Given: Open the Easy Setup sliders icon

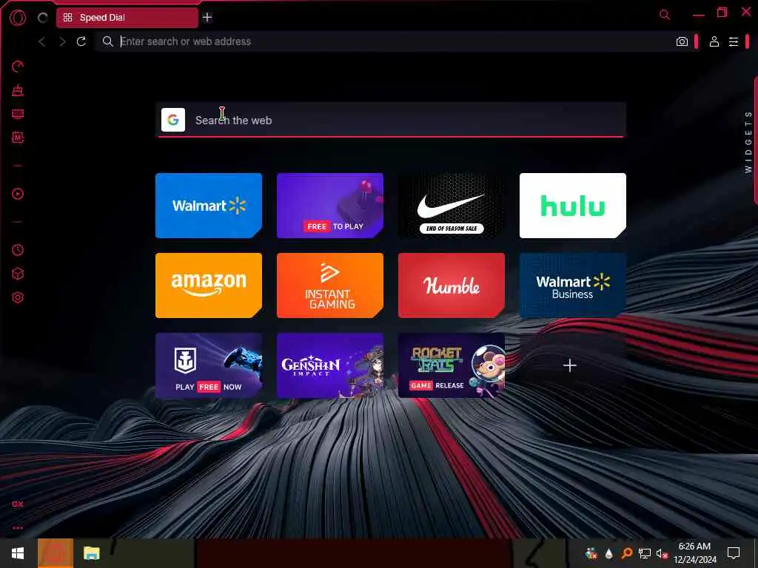Looking at the screenshot, I should tap(734, 41).
